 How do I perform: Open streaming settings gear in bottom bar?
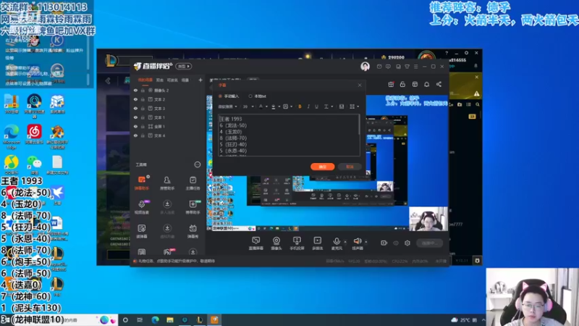(407, 243)
